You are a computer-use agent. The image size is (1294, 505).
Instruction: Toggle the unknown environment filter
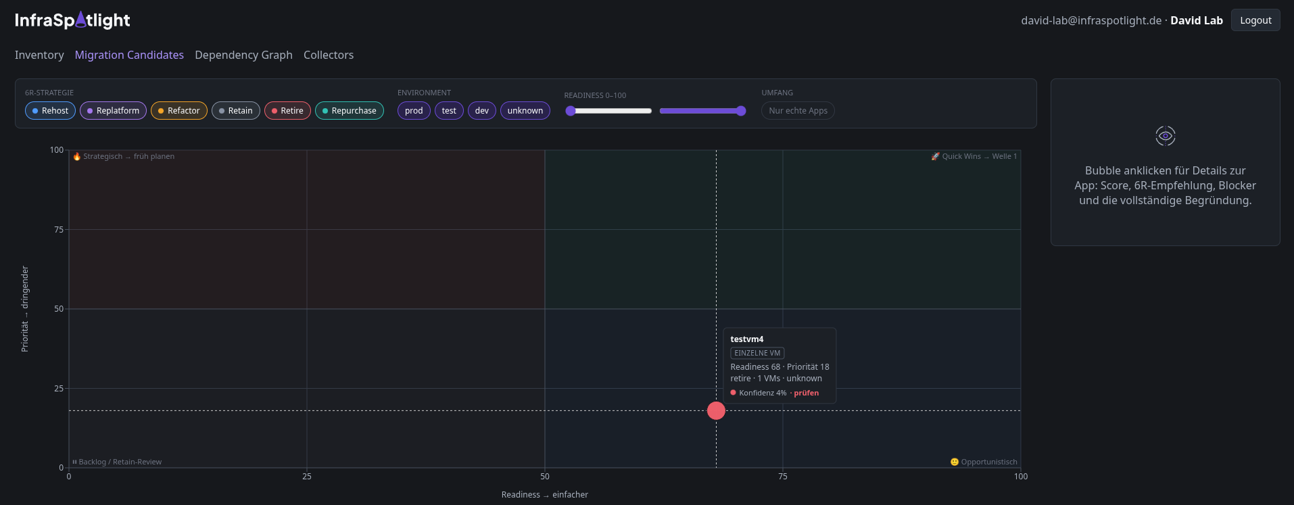(525, 110)
